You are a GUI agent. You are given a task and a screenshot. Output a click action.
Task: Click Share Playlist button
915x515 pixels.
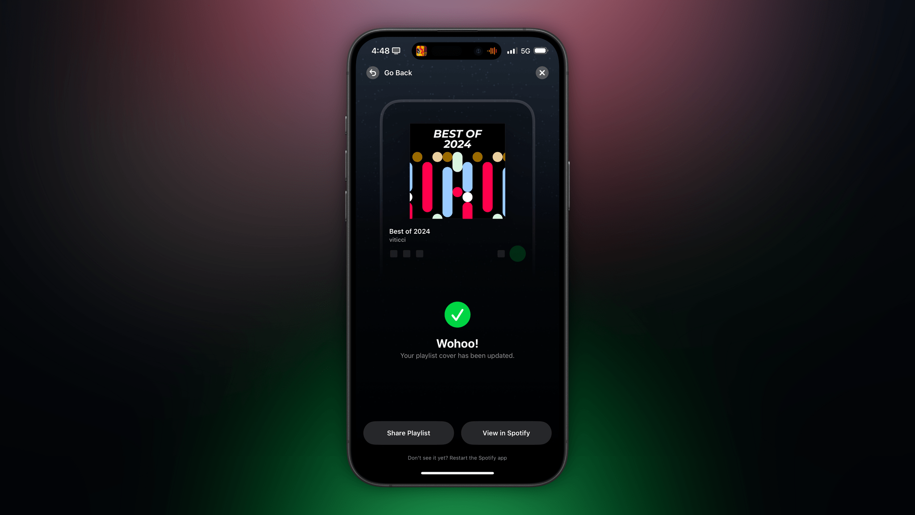[x=408, y=433]
